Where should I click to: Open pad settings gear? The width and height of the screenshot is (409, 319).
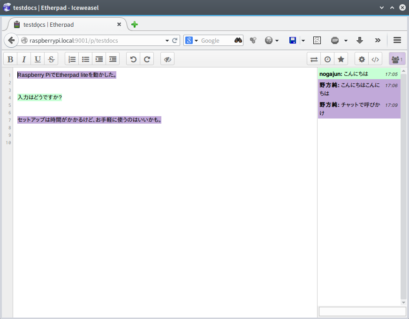coord(362,59)
